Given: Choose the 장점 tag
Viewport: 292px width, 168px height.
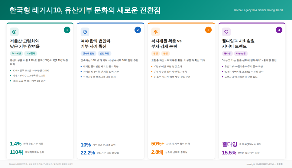Looking at the screenshot, I should [x=156, y=53].
